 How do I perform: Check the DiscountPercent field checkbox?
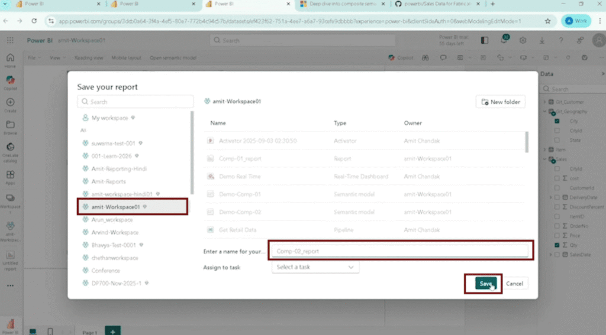(557, 207)
